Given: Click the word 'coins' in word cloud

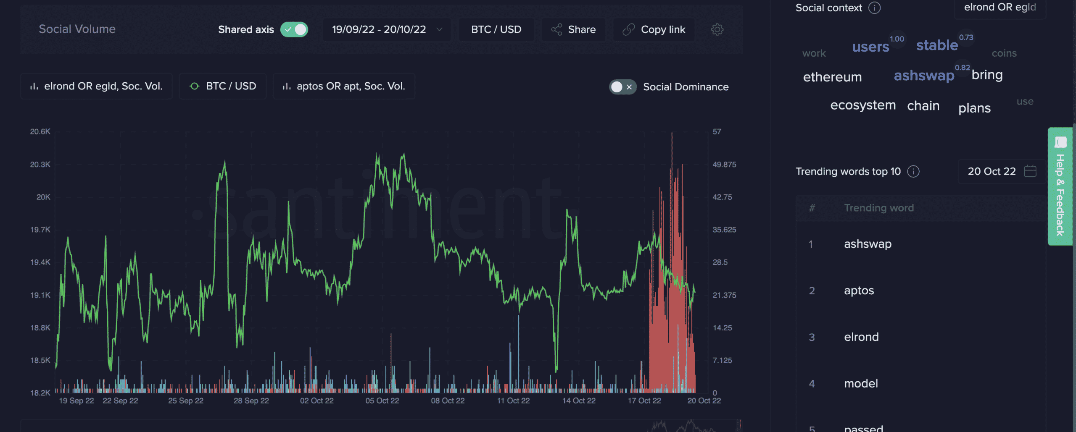Looking at the screenshot, I should (1004, 53).
